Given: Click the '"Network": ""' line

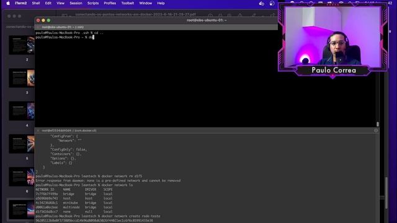Looking at the screenshot, I should click(x=69, y=141).
